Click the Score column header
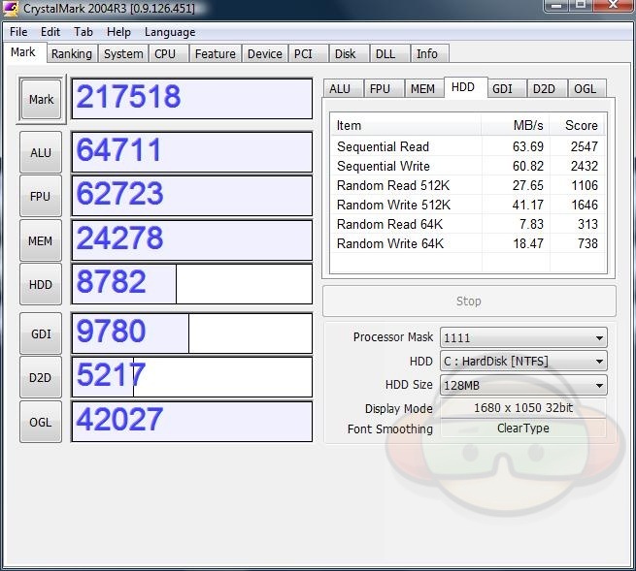Viewport: 636px width, 571px height. (581, 125)
